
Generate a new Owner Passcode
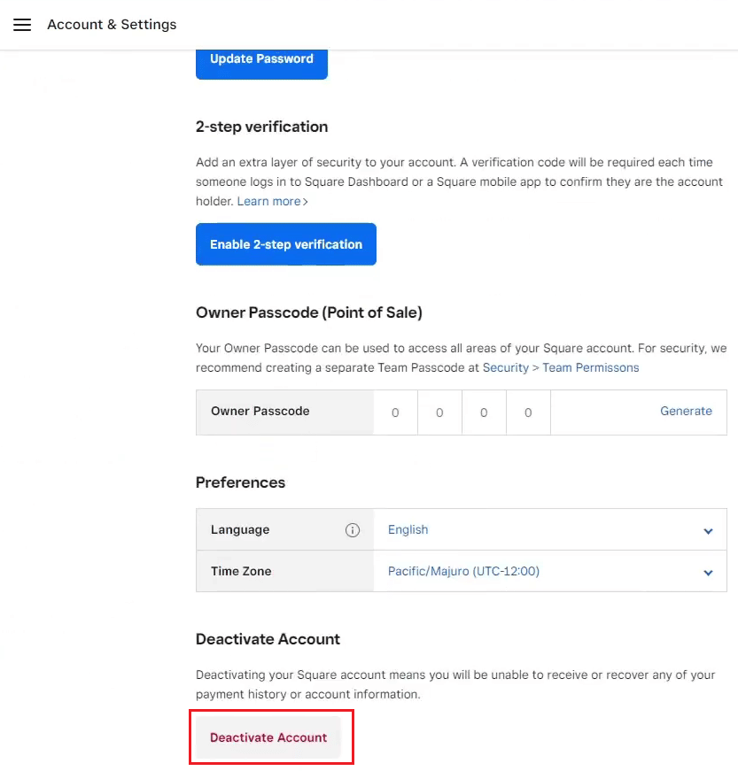(x=686, y=411)
